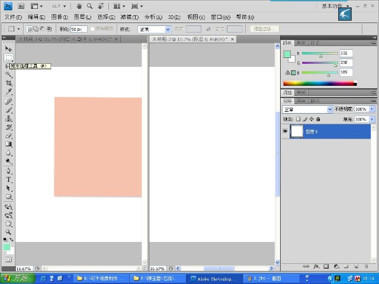Select the Move tool in toolbox
Viewport: 379px width, 284px height.
(8, 49)
